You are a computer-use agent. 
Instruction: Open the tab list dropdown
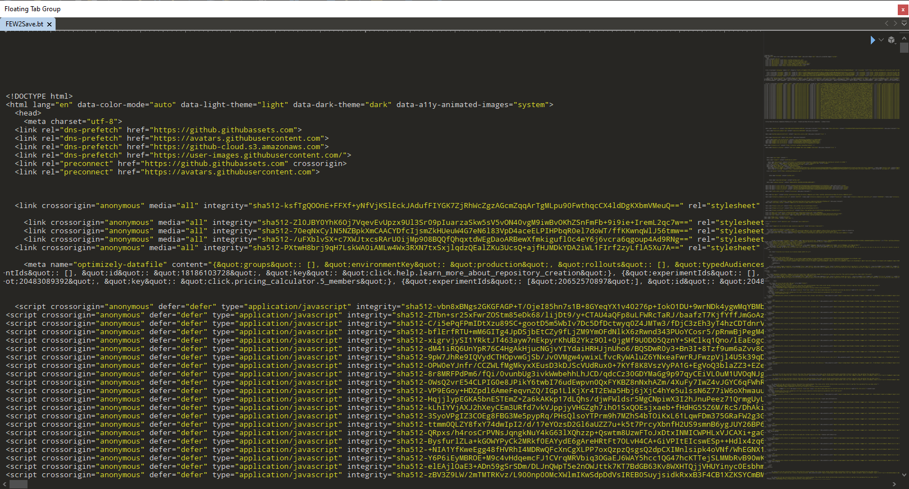click(x=904, y=24)
